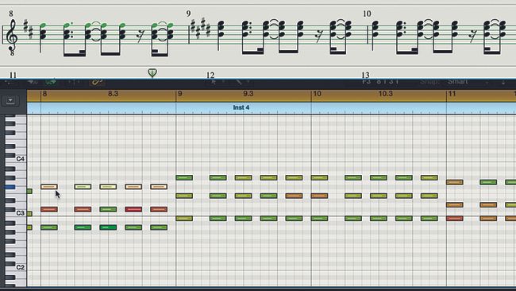Click position 9.3 on the ruler

tap(248, 94)
